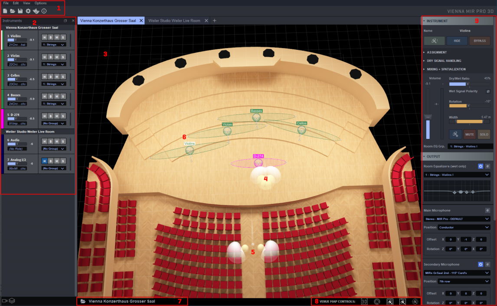This screenshot has height=306, width=497.
Task: Open the settings gear icon
Action: (x=28, y=11)
